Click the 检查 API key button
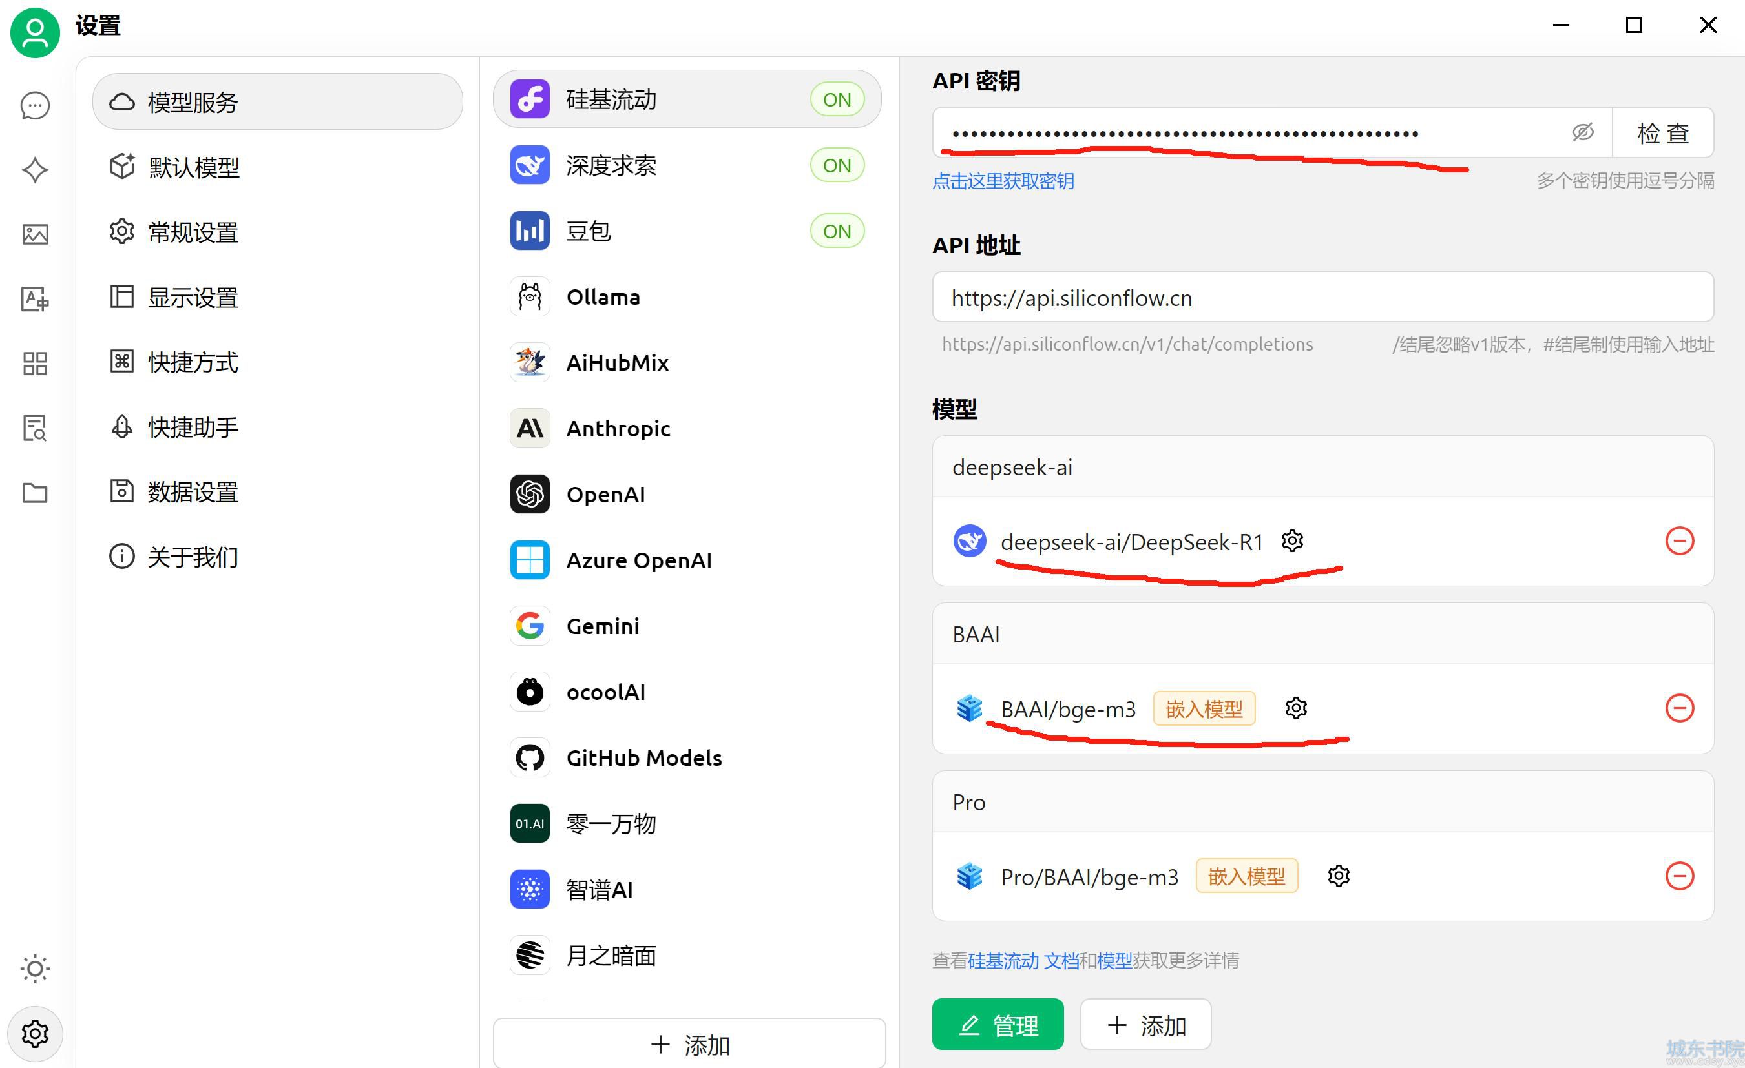 coord(1663,132)
